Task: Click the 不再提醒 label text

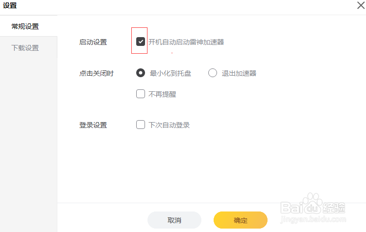Action: tap(162, 94)
